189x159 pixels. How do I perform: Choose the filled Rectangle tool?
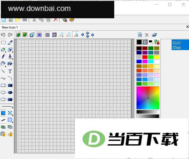[10, 85]
